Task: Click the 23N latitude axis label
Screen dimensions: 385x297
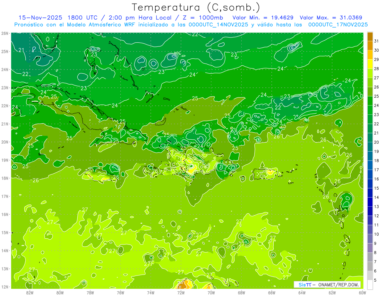Action: pos(5,87)
